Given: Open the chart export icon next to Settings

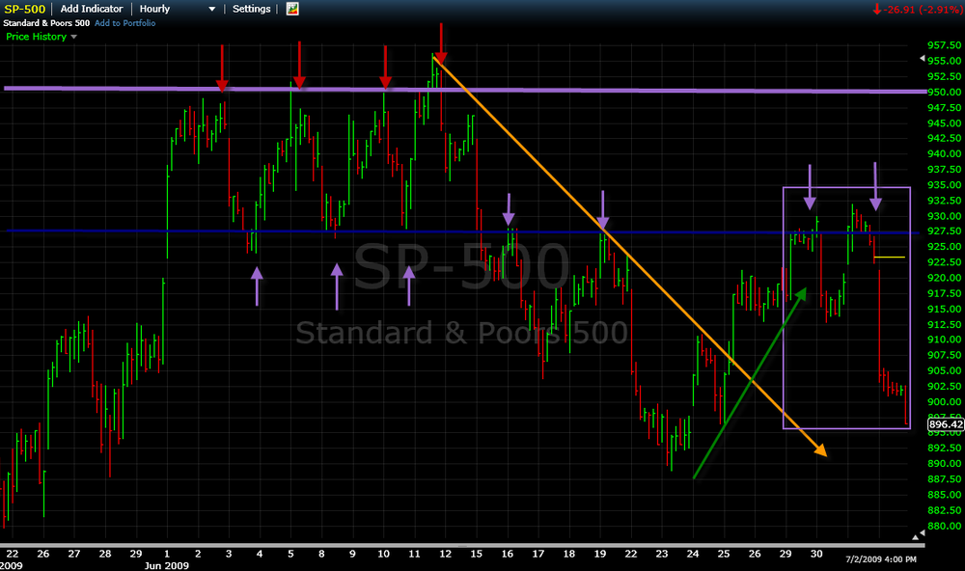Looking at the screenshot, I should pyautogui.click(x=292, y=9).
